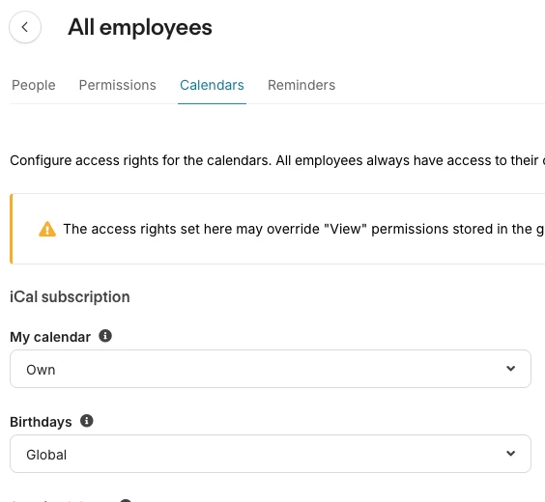Select the Calendars tab
Screen dimensions: 545x502
coord(212,85)
